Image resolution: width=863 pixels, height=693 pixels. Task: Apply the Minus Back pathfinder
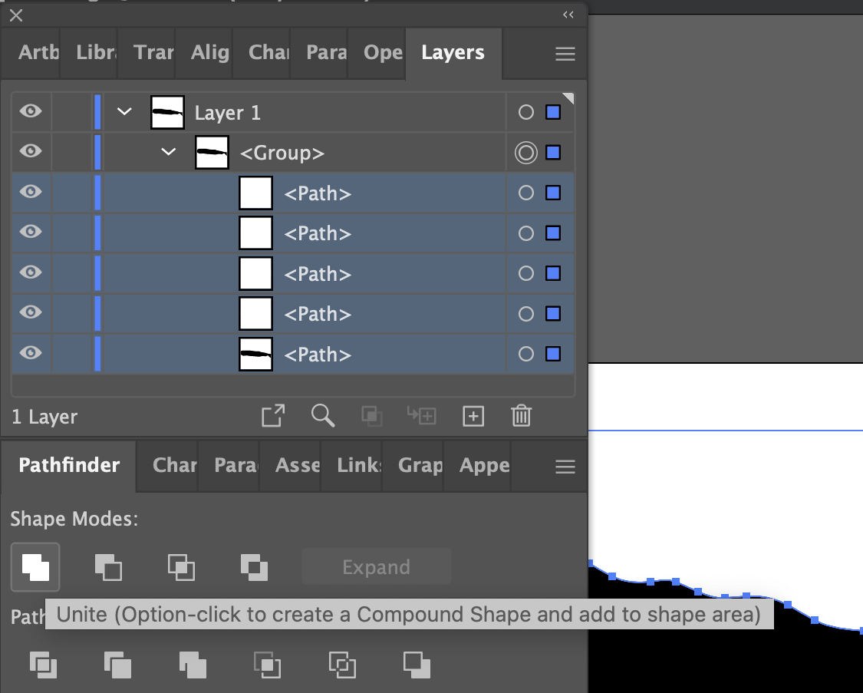(x=416, y=665)
